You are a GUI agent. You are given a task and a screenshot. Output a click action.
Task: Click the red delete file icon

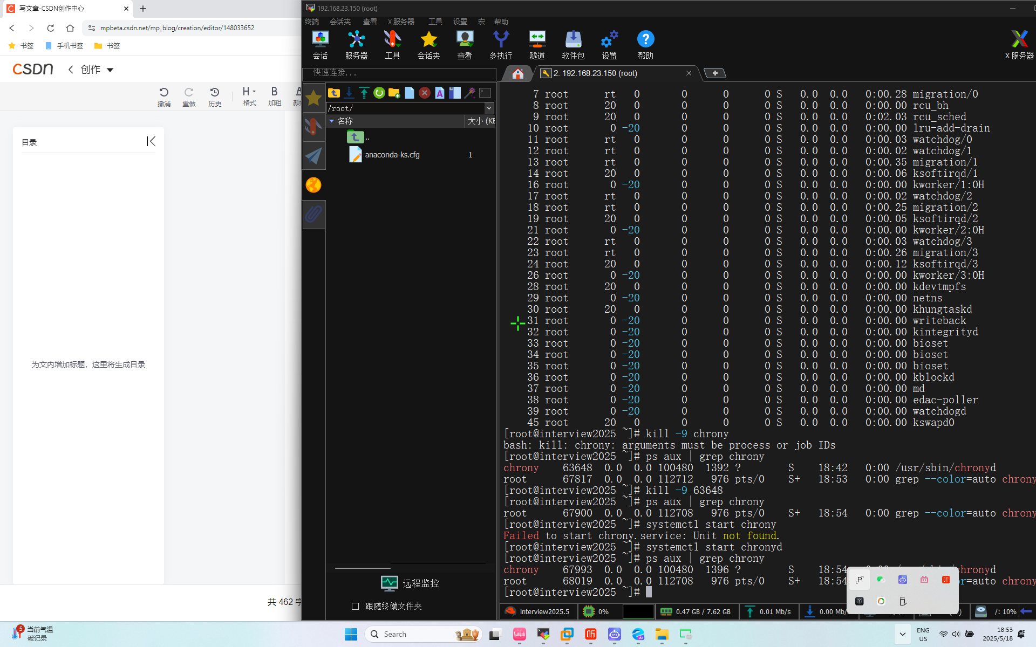click(x=425, y=93)
